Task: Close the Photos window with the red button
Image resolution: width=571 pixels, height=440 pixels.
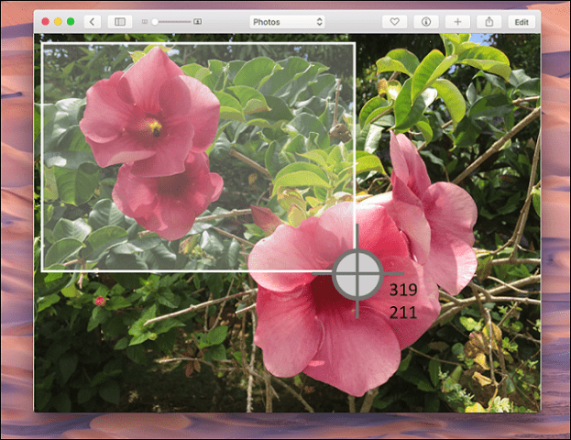Action: pyautogui.click(x=46, y=21)
